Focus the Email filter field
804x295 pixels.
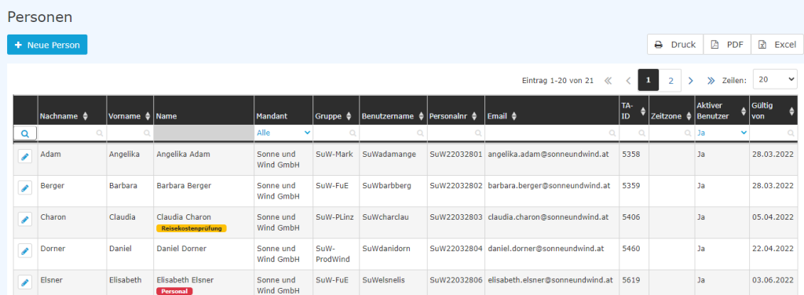coord(552,133)
